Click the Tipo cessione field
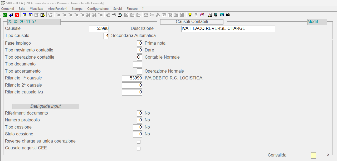Screen dimensions: 337x161 click(138, 127)
